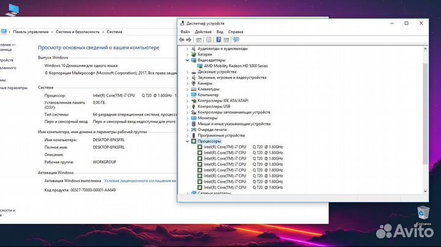Expand the Программные устройства node
This screenshot has width=441, height=247.
pyautogui.click(x=187, y=136)
